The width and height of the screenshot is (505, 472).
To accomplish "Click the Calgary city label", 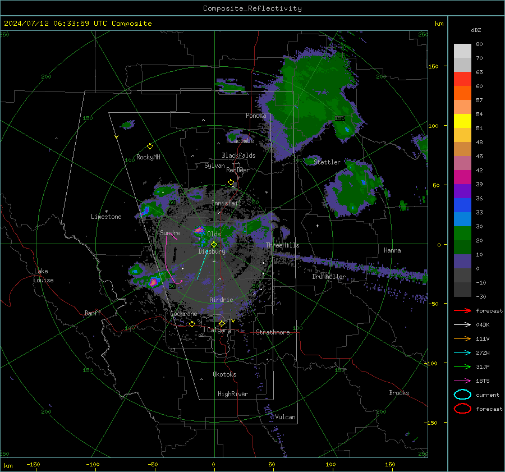I will [x=219, y=330].
